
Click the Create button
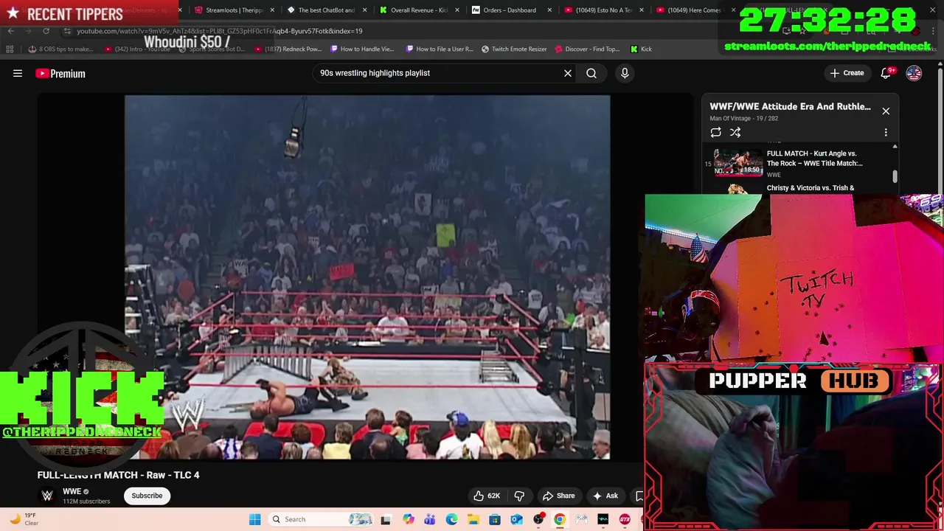click(x=847, y=73)
